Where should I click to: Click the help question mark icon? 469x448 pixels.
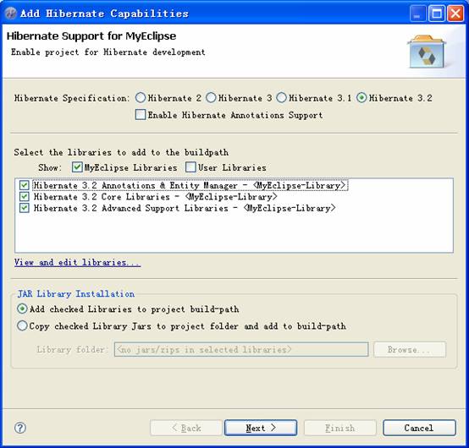pos(20,428)
